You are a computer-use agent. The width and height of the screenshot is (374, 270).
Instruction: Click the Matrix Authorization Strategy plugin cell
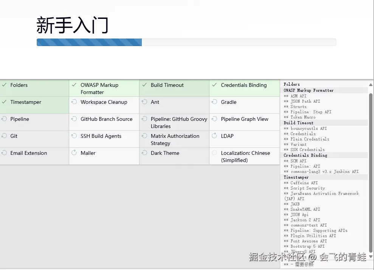point(174,139)
